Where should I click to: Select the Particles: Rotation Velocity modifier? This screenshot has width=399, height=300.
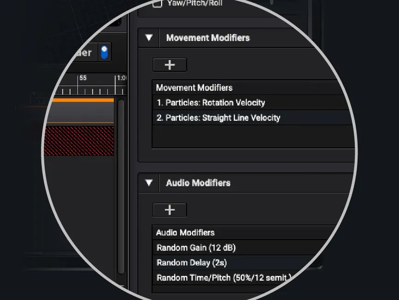pyautogui.click(x=211, y=103)
